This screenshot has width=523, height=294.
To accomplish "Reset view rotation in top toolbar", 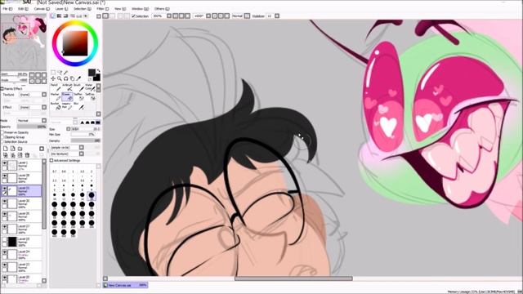I will (227, 16).
